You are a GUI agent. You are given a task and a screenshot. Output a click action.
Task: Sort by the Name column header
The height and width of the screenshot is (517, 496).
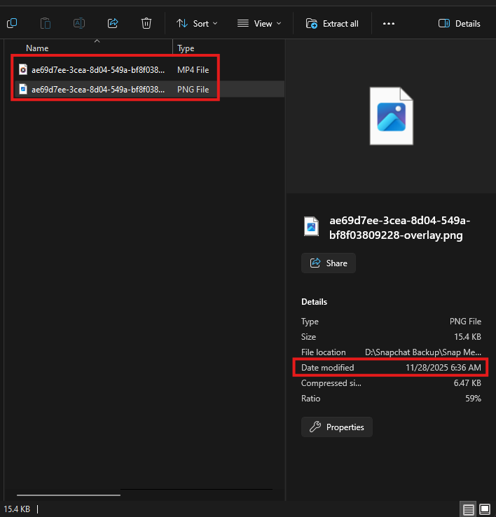click(37, 48)
